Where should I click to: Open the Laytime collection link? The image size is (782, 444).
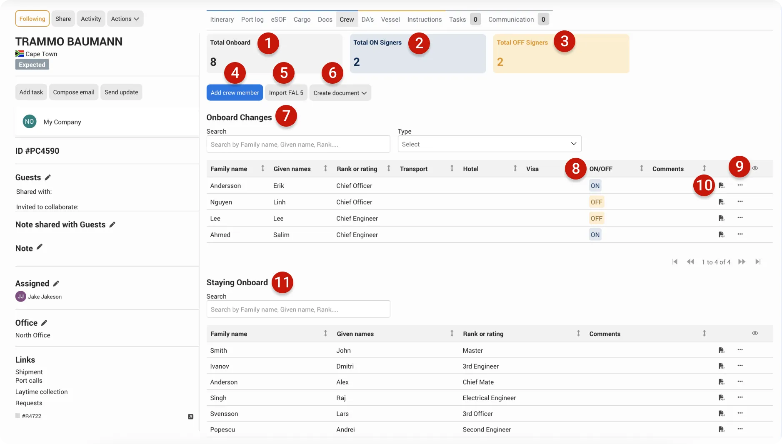tap(41, 392)
